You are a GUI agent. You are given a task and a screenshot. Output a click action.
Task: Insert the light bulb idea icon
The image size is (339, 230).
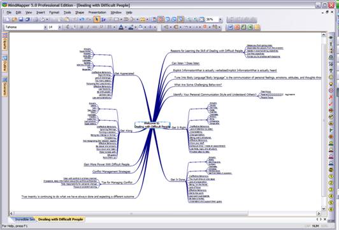pos(331,84)
